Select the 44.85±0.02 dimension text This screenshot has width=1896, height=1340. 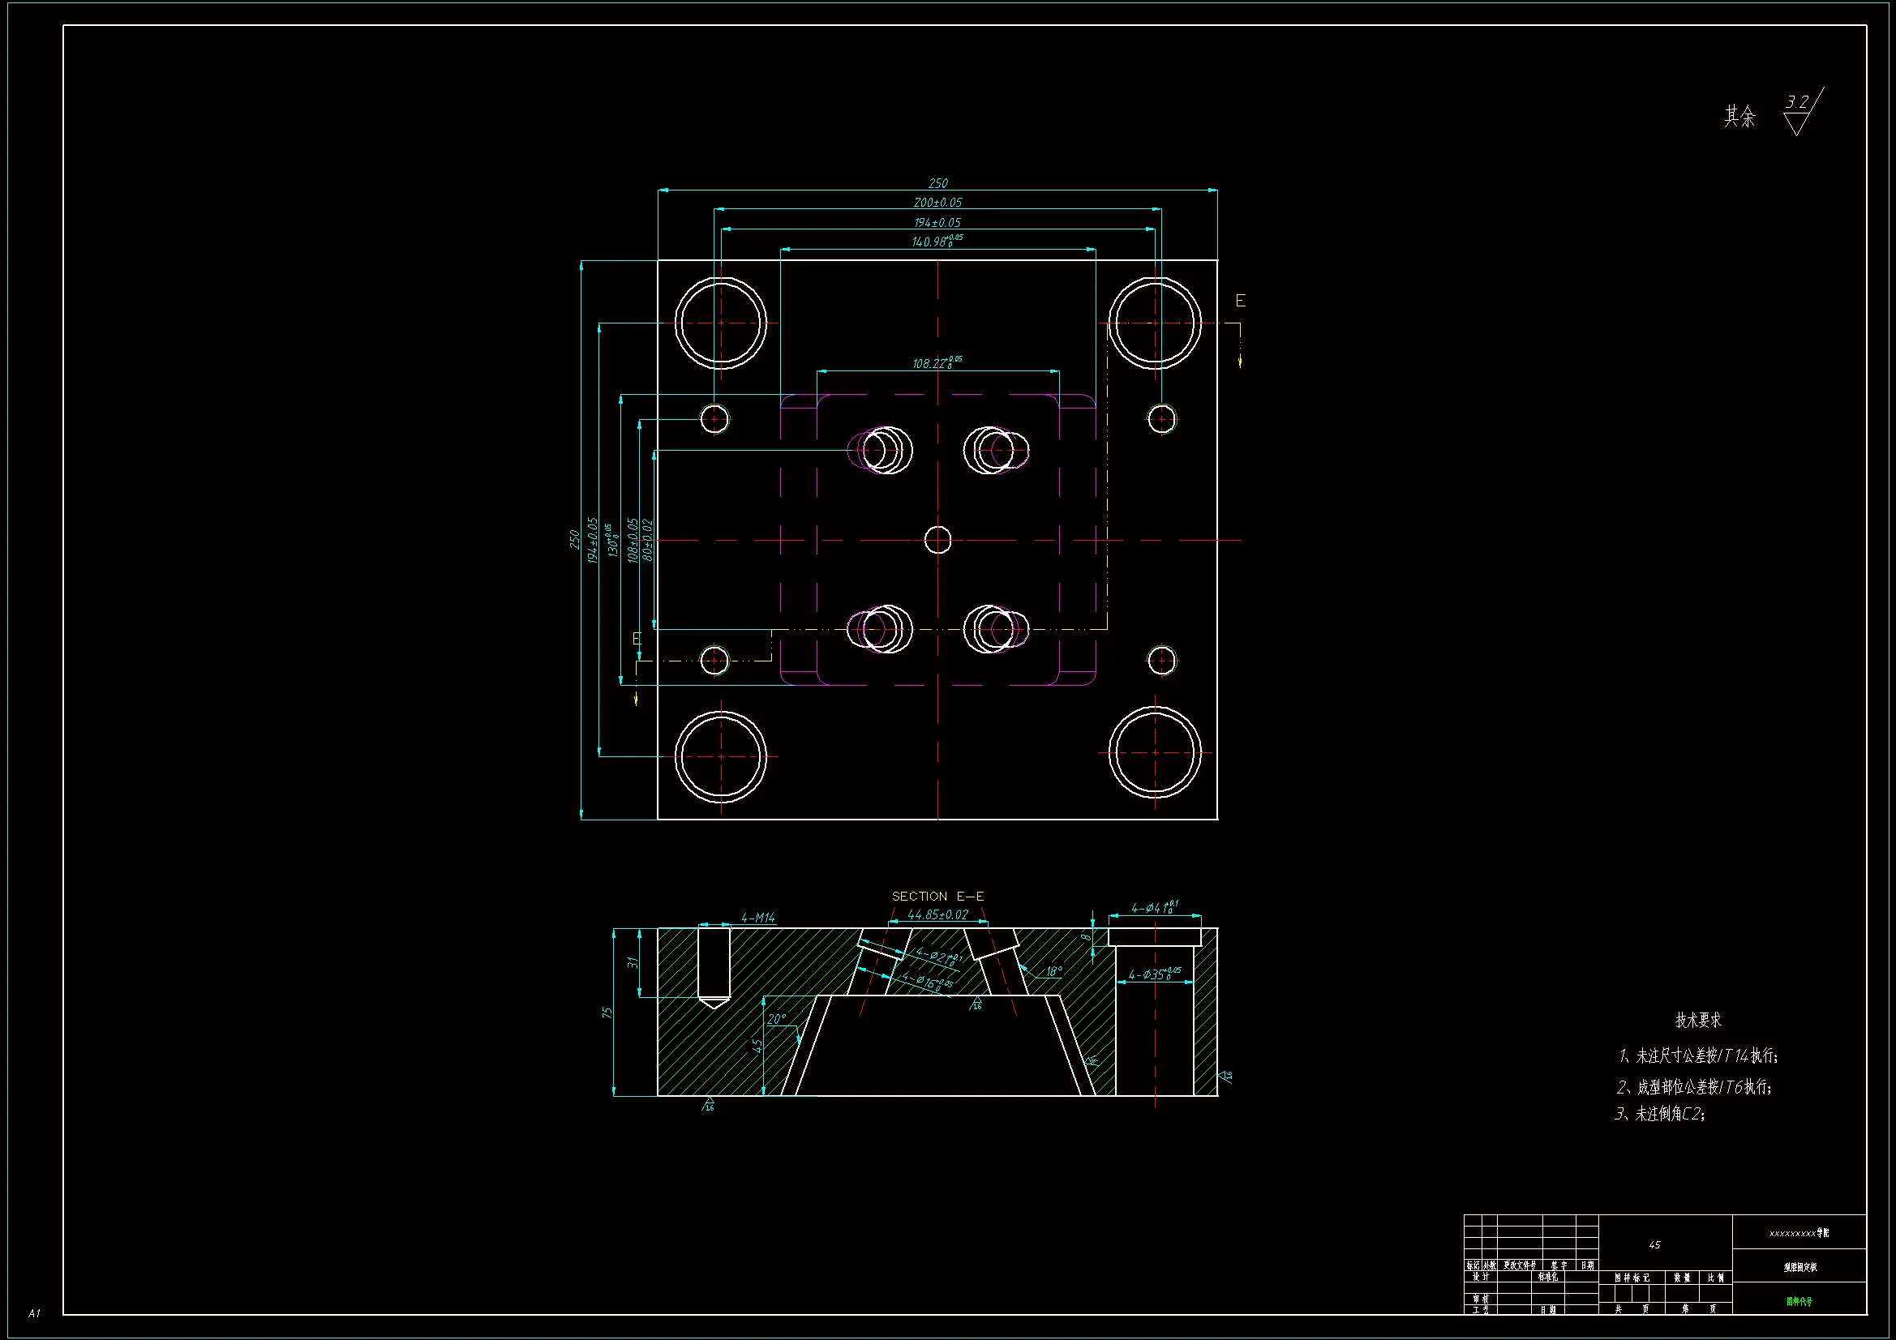coord(937,914)
